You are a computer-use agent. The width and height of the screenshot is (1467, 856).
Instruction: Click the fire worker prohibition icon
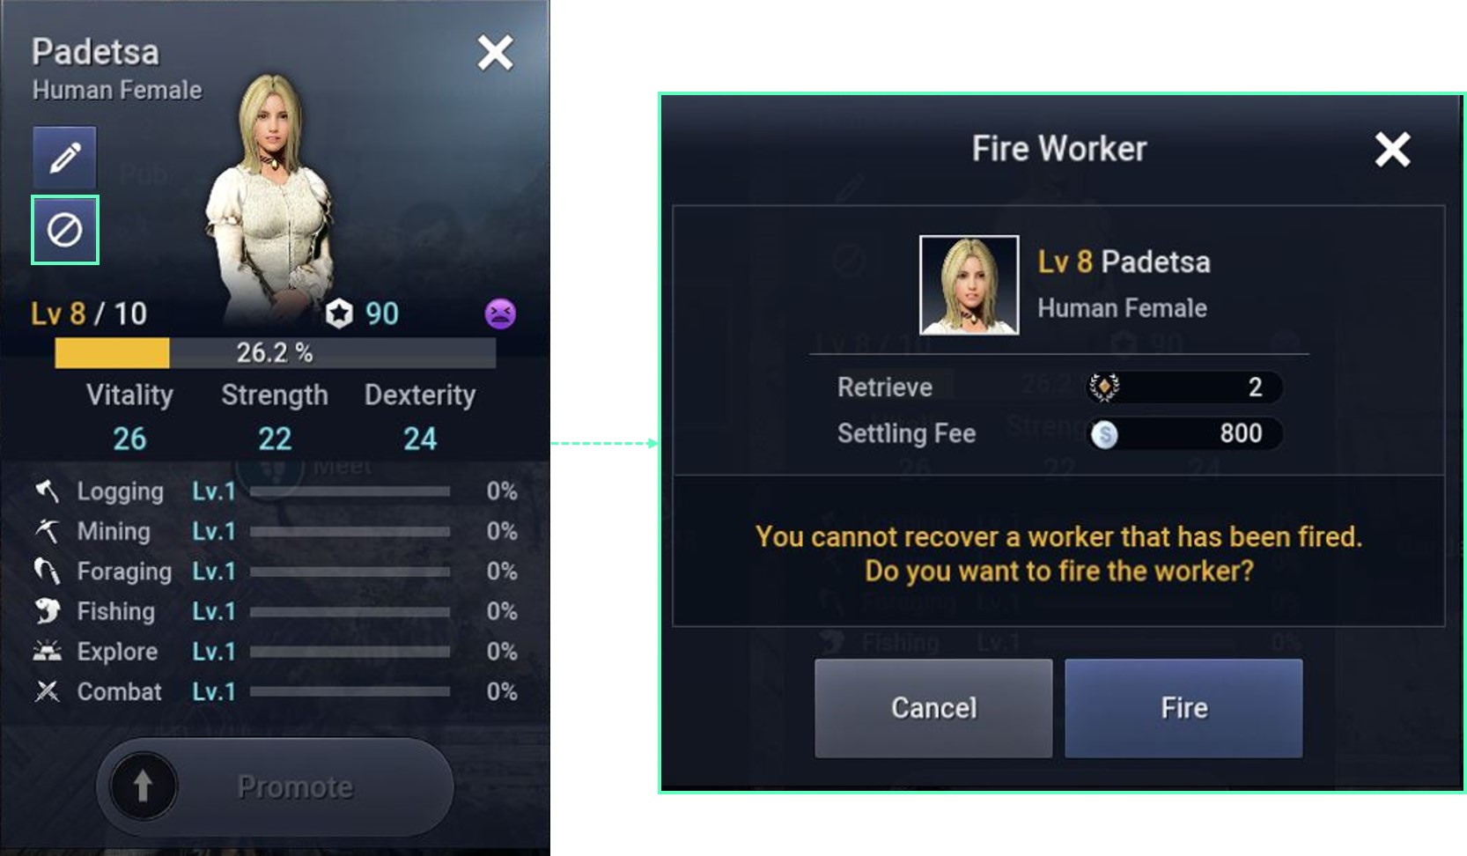(64, 230)
